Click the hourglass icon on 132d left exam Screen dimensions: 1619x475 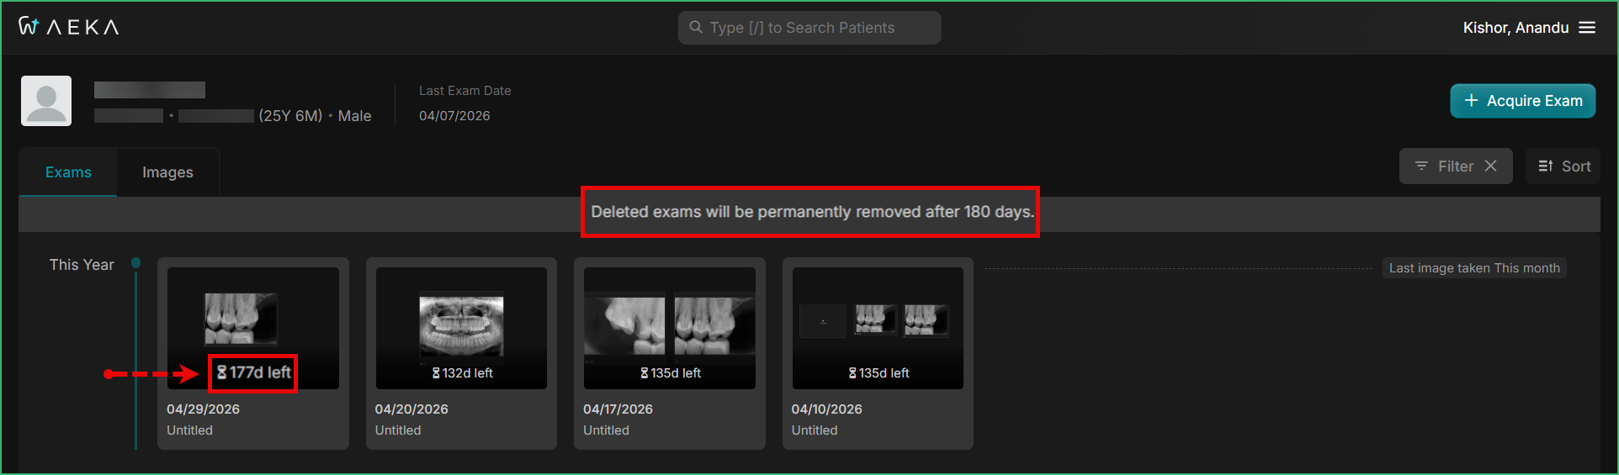(436, 372)
